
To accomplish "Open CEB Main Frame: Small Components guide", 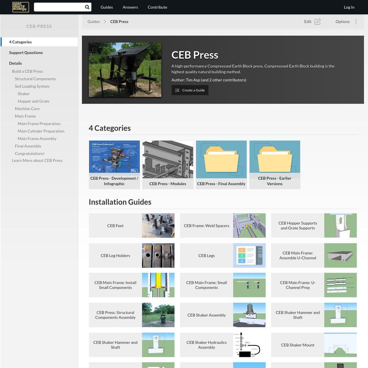I will 223,285.
